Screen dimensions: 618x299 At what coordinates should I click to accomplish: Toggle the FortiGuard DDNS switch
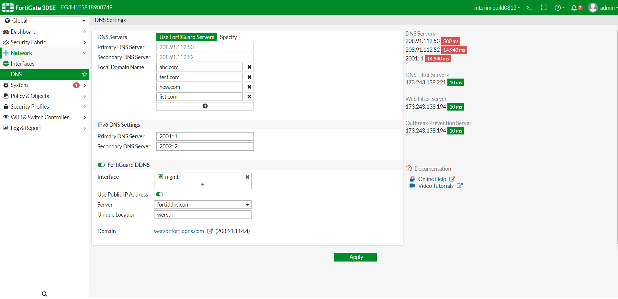coord(101,165)
